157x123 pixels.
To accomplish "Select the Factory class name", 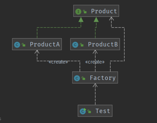I will coord(103,78).
